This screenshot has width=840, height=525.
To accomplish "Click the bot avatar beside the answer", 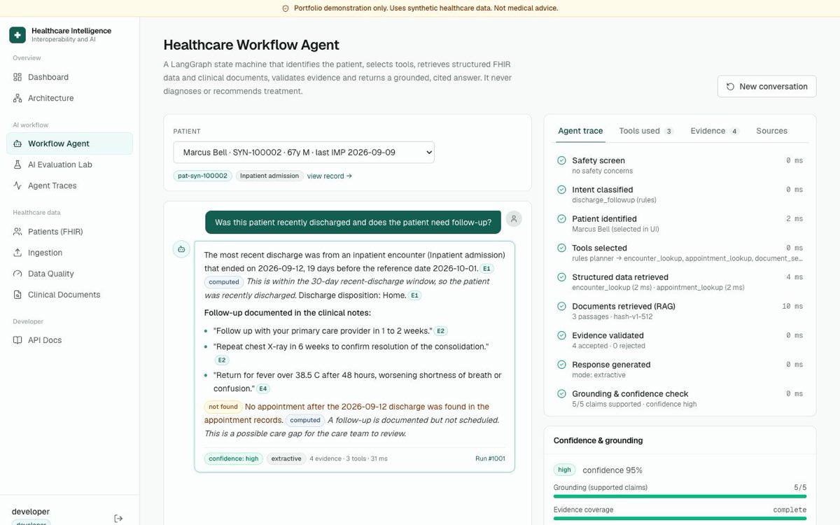I will click(181, 249).
